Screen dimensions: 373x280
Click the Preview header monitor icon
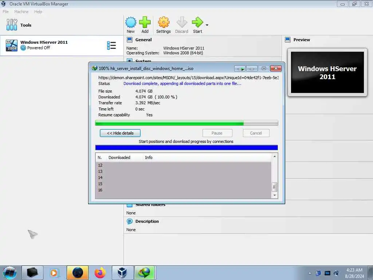pos(288,40)
